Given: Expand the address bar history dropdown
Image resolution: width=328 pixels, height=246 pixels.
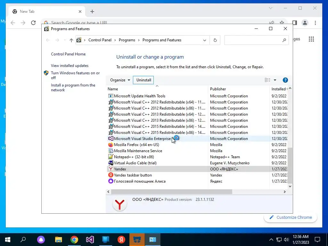Looking at the screenshot, I should tap(205, 40).
